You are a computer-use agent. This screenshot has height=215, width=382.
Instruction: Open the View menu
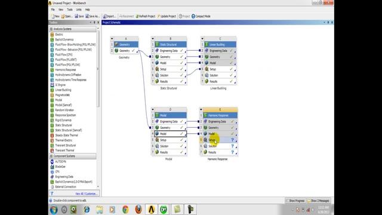coord(61,10)
